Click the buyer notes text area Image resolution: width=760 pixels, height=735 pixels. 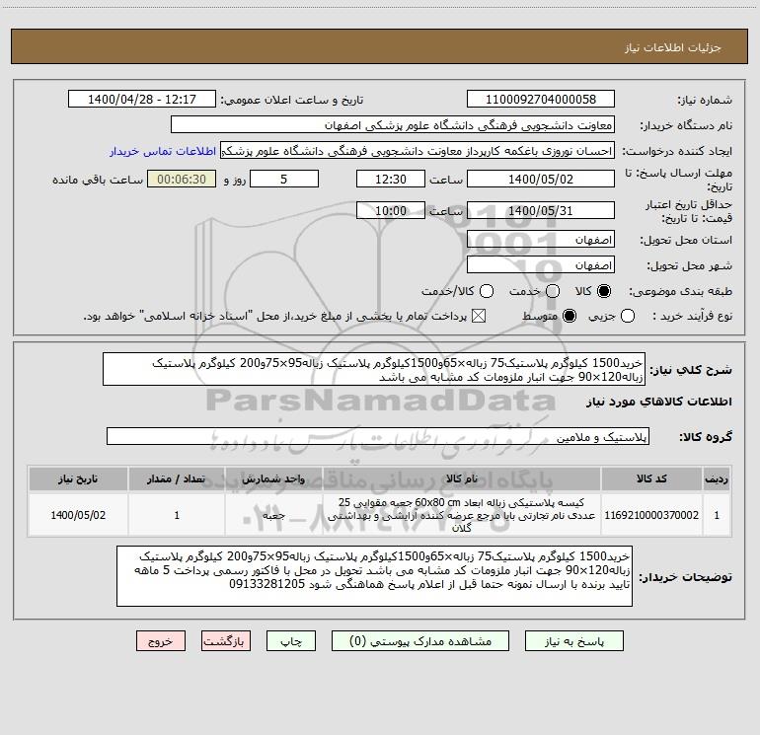[375, 576]
